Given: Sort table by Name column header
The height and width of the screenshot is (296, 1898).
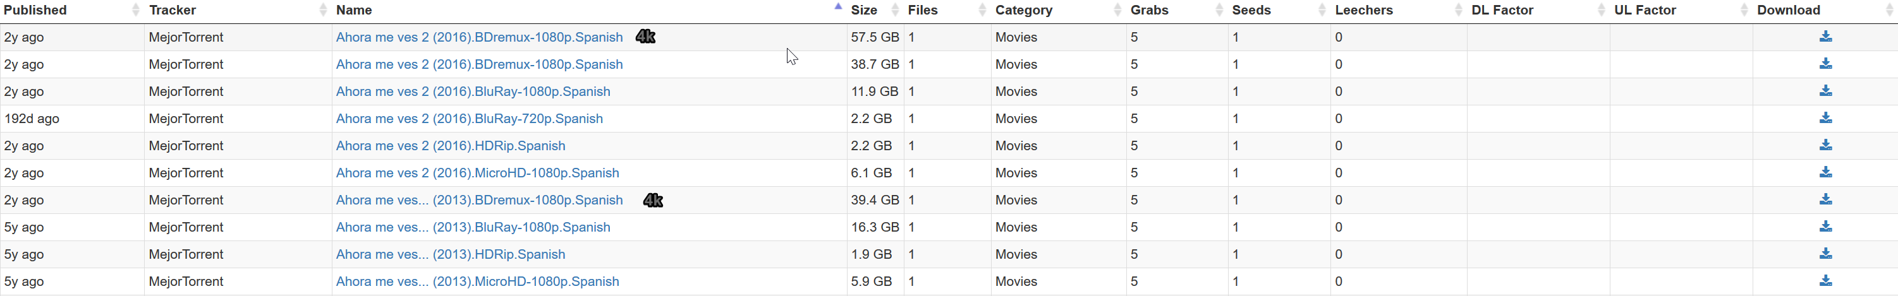Looking at the screenshot, I should (x=354, y=10).
